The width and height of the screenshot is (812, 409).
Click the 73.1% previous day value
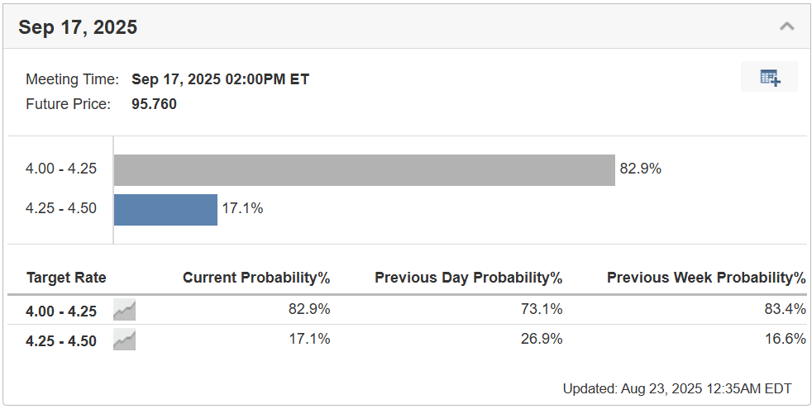pos(541,309)
